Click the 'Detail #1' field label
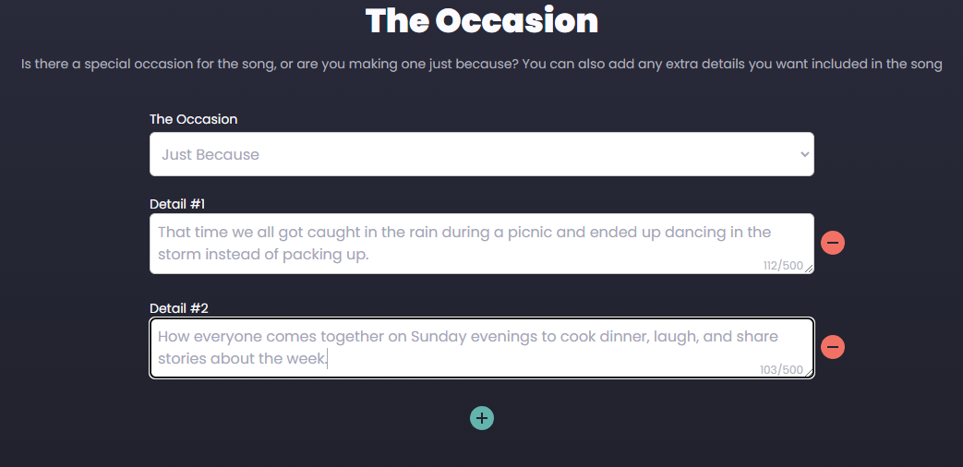This screenshot has height=467, width=963. click(x=179, y=204)
